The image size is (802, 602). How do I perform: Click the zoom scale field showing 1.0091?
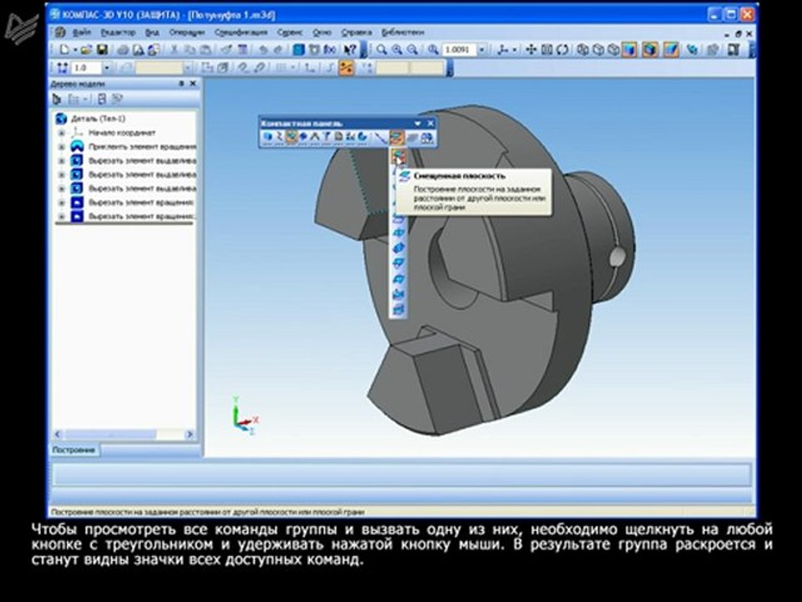tap(459, 49)
